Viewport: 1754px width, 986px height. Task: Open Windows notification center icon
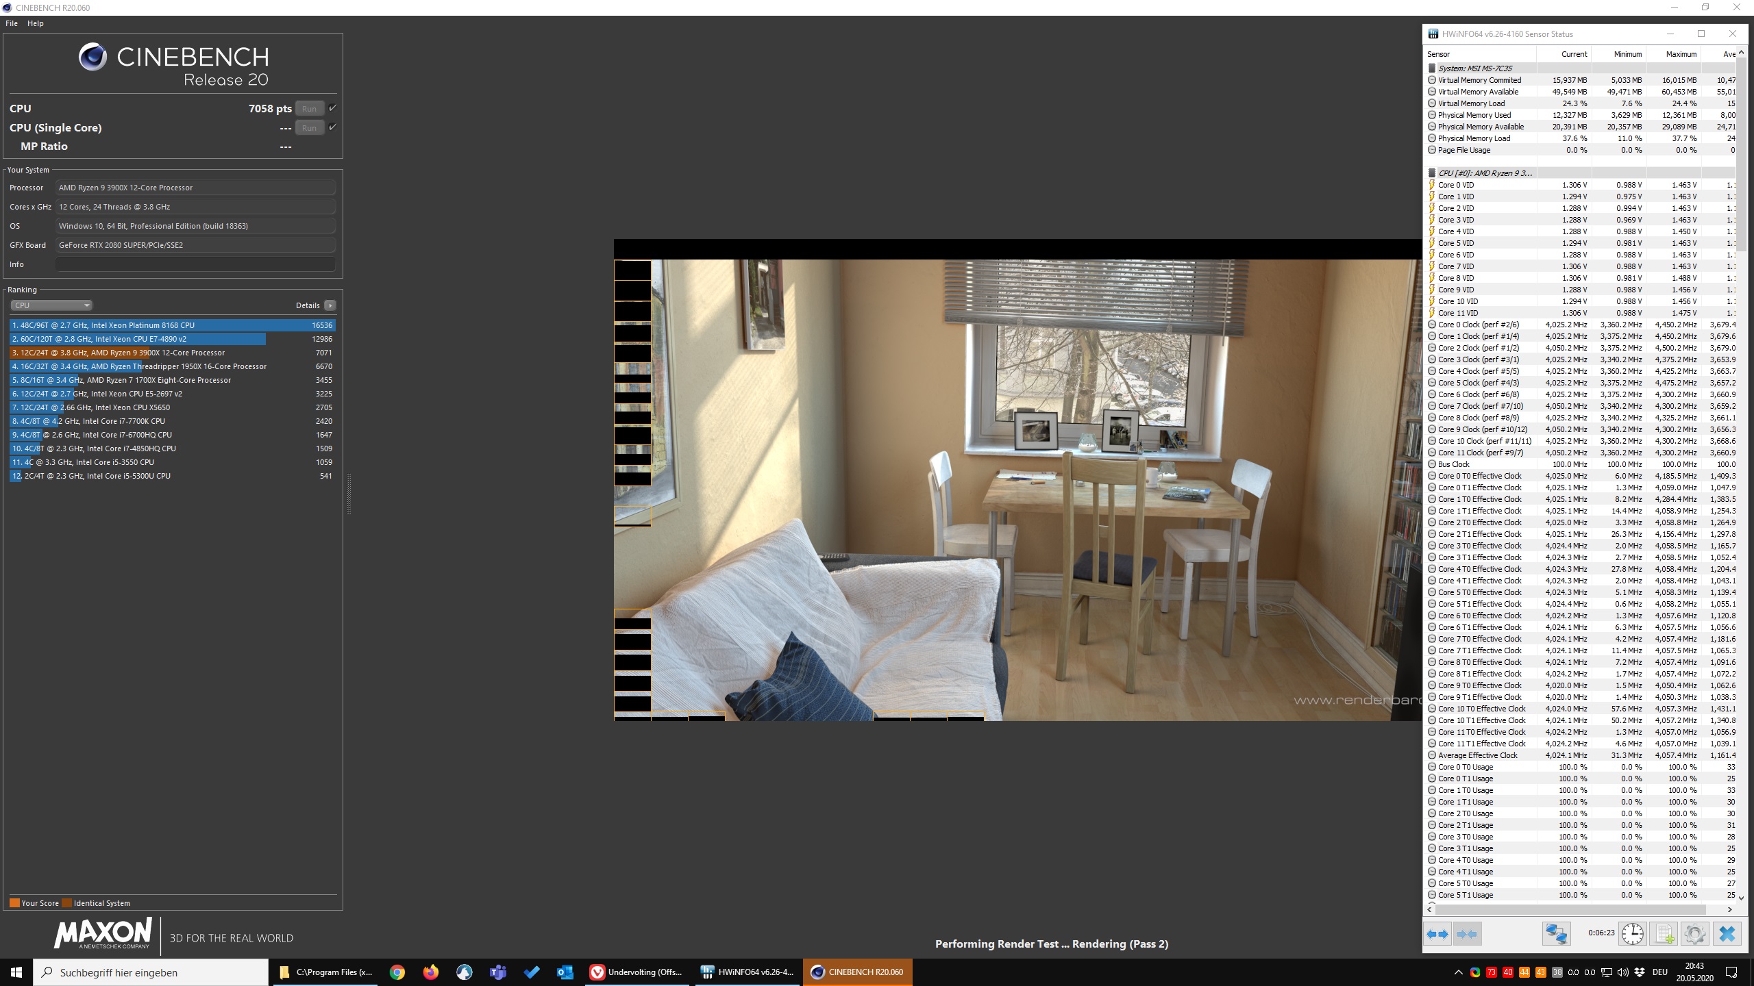point(1731,972)
